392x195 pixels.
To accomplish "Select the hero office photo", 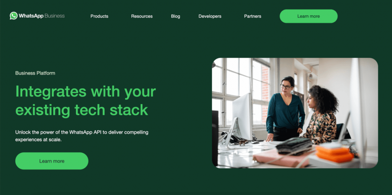I will [295, 113].
